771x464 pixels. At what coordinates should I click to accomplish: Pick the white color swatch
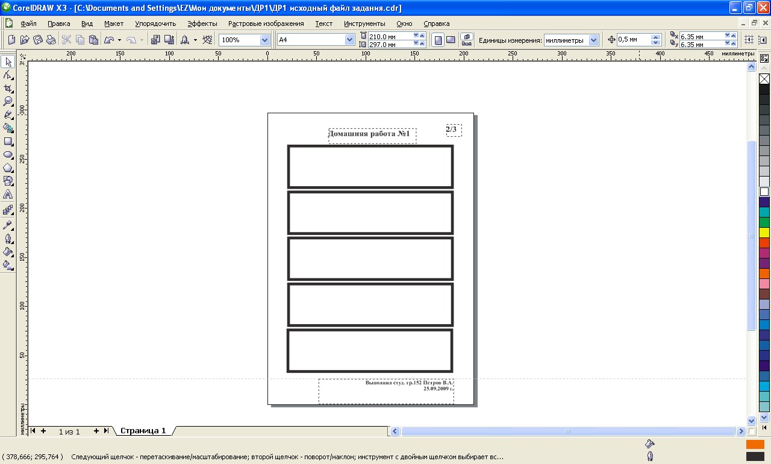[764, 192]
